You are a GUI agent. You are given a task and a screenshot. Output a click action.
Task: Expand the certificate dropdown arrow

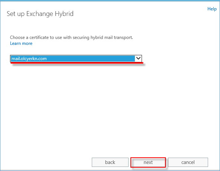[x=138, y=58]
